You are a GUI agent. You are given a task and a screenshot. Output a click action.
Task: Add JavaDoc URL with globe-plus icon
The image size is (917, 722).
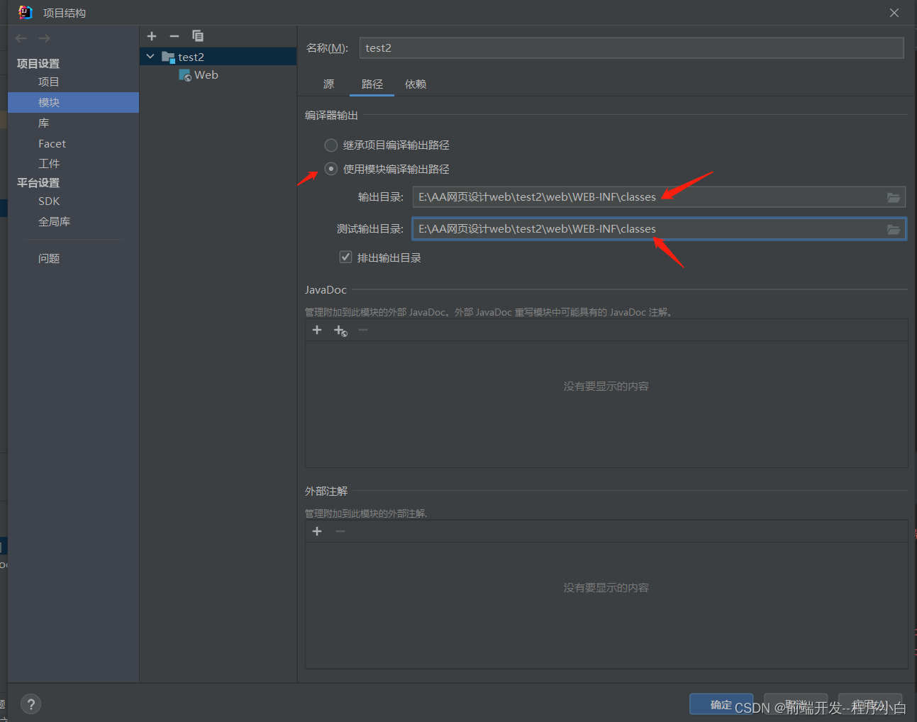[x=340, y=331]
